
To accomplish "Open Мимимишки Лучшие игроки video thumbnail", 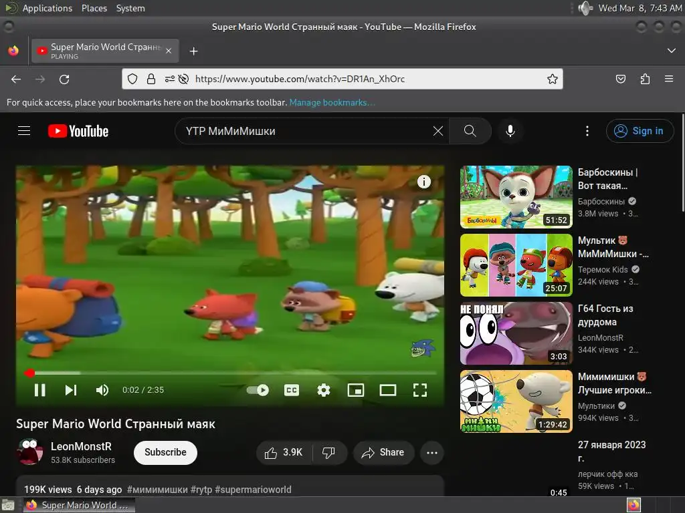I will click(x=516, y=401).
